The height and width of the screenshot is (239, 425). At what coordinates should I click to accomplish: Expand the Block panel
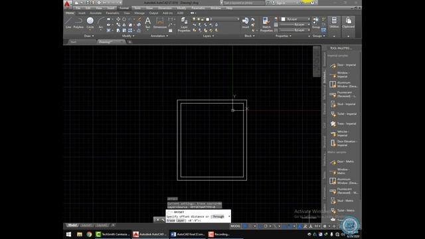[250, 36]
